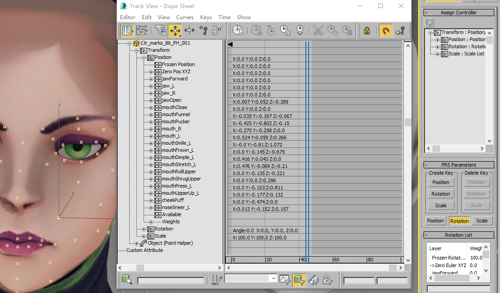Open the Keys menu
The width and height of the screenshot is (500, 293).
coord(206,17)
